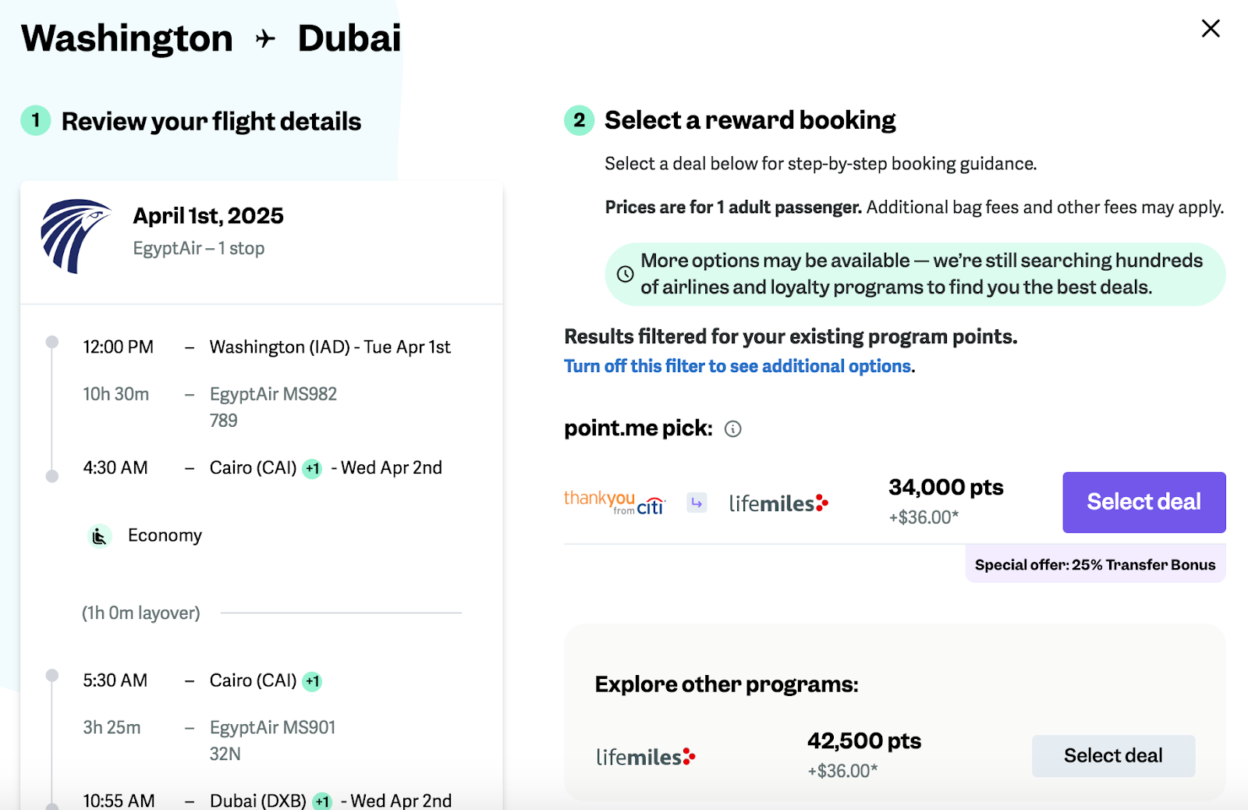Click the Citi ThankYou logo
Viewport: 1248px width, 810px height.
615,503
